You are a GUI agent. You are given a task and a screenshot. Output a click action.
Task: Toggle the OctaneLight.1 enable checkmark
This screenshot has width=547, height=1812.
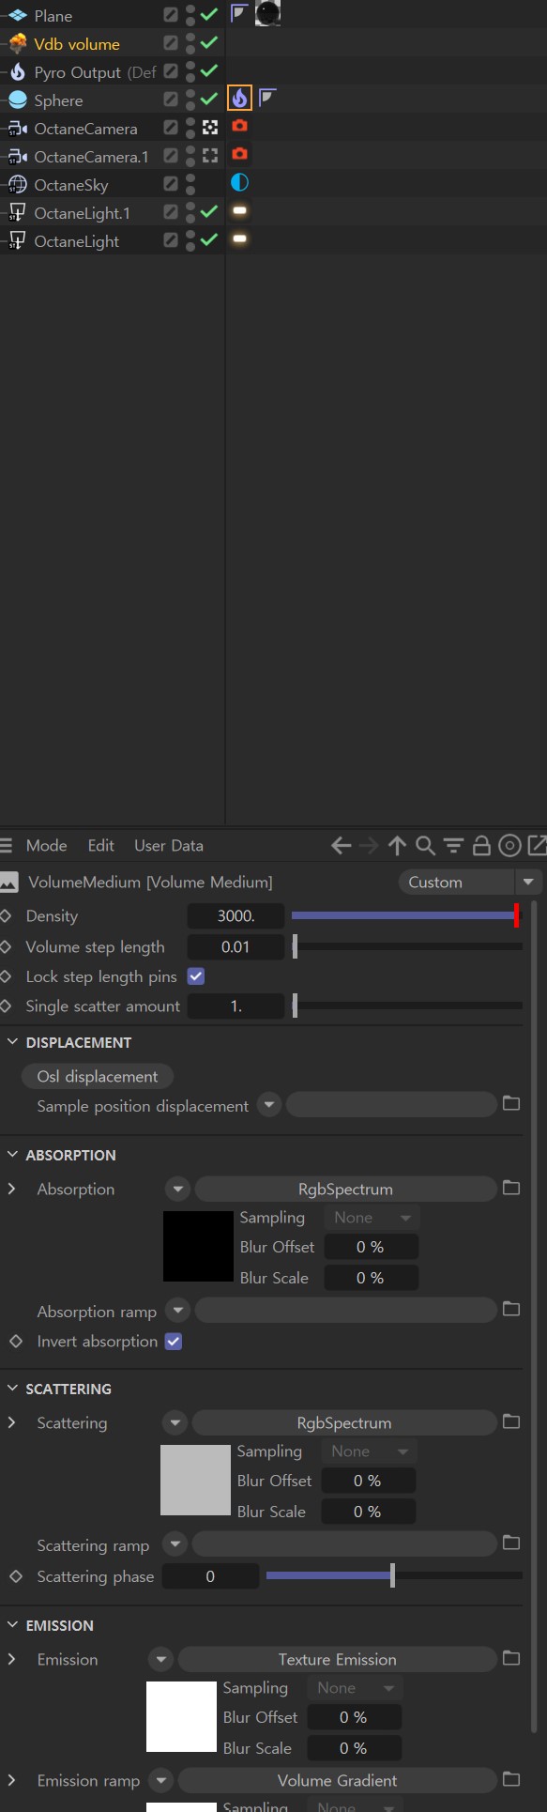209,212
